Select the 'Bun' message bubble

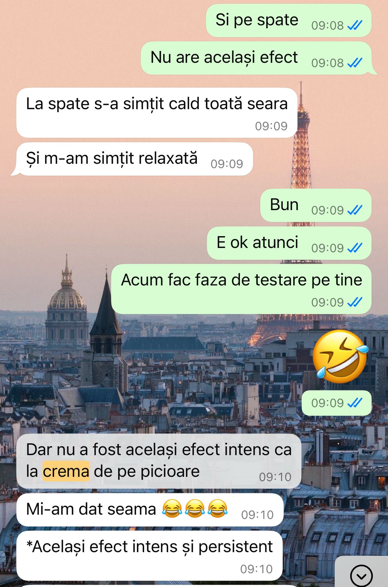(x=316, y=205)
